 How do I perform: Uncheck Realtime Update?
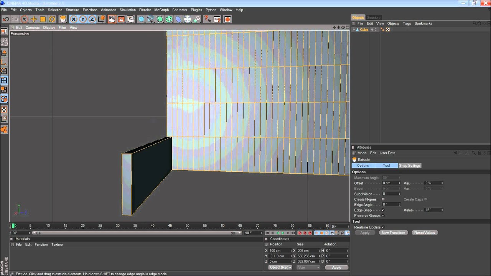383,227
